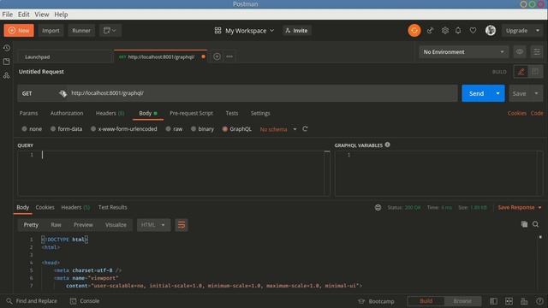Change the HTML response format dropdown
The image size is (548, 308).
click(x=153, y=225)
